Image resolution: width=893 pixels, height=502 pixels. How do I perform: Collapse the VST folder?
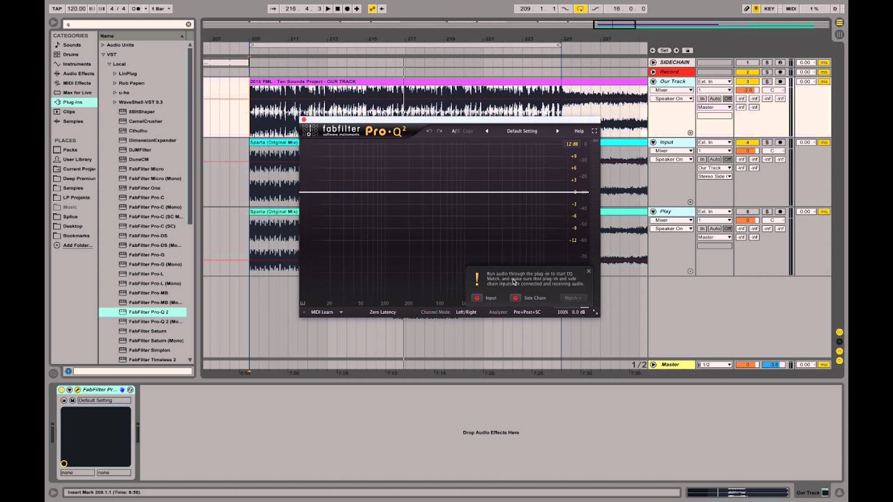(x=103, y=54)
